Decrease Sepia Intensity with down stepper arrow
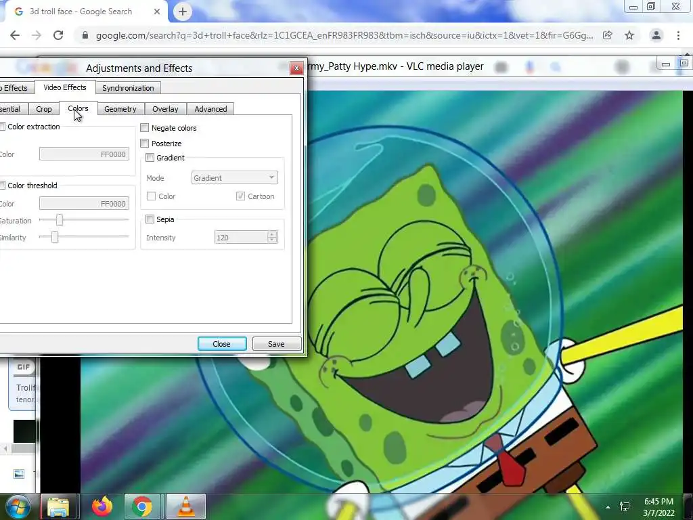Screen dimensions: 693x520 pos(272,240)
